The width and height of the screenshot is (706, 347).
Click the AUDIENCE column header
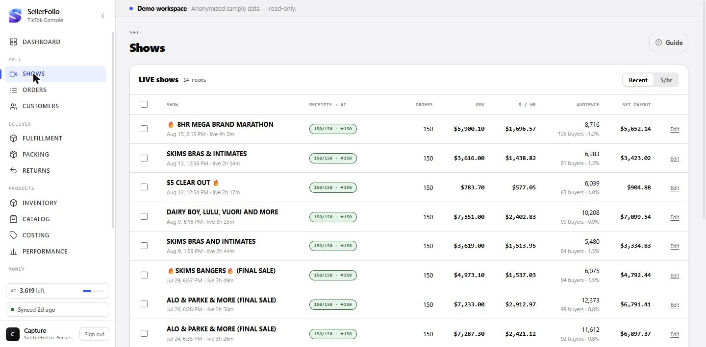coord(588,105)
